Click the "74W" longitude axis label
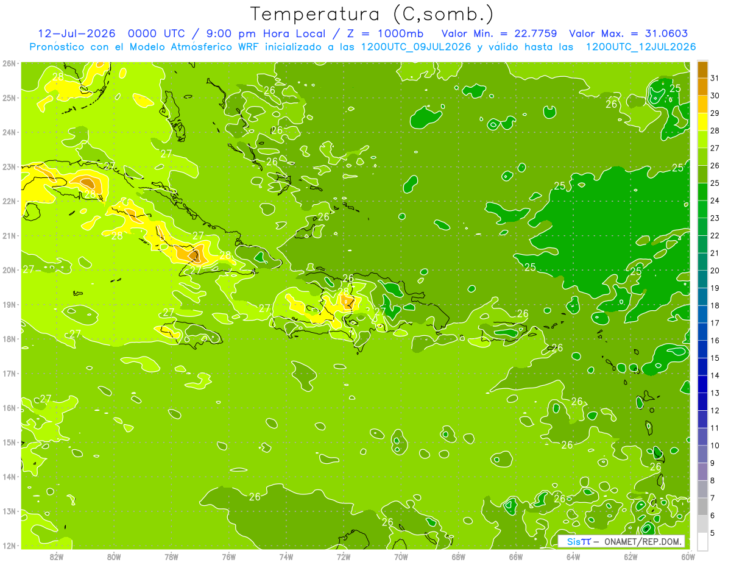Screen dimensions: 731x565 coord(286,556)
